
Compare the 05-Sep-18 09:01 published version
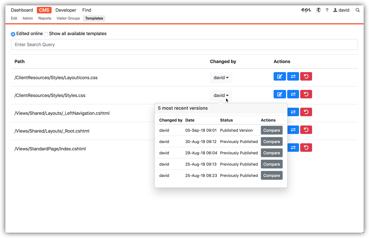click(x=271, y=130)
